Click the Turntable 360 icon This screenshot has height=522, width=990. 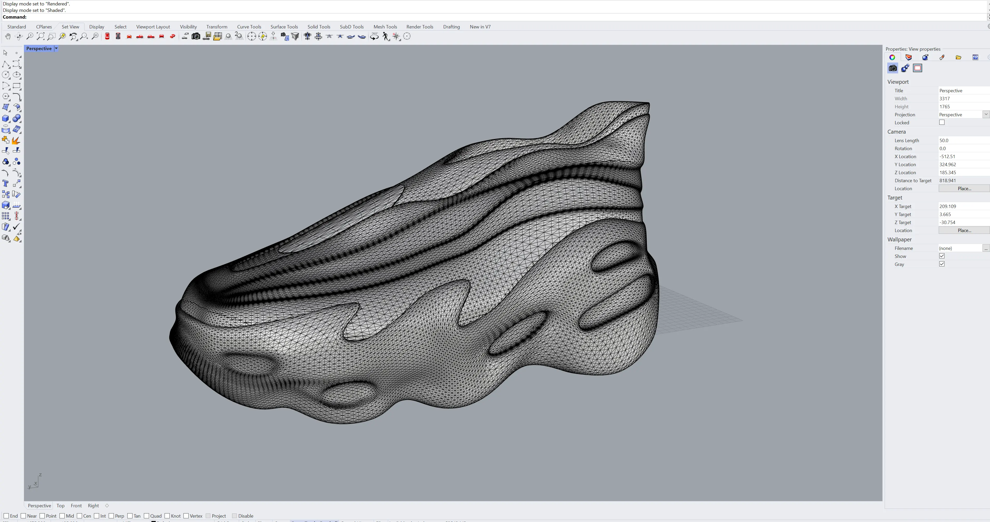pyautogui.click(x=374, y=36)
